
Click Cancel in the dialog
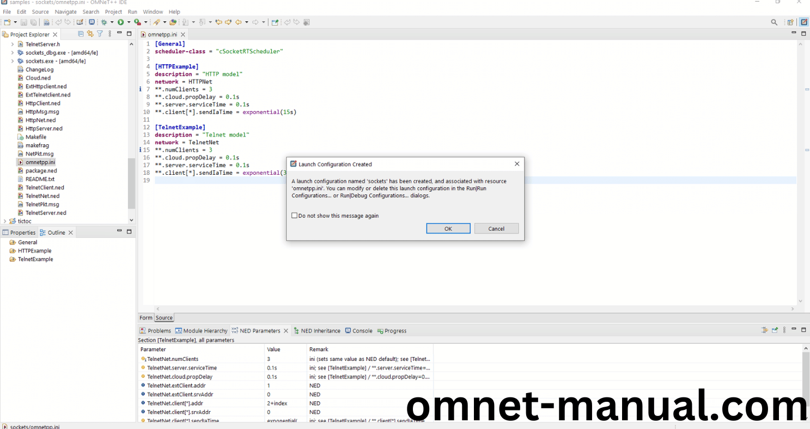pyautogui.click(x=496, y=229)
